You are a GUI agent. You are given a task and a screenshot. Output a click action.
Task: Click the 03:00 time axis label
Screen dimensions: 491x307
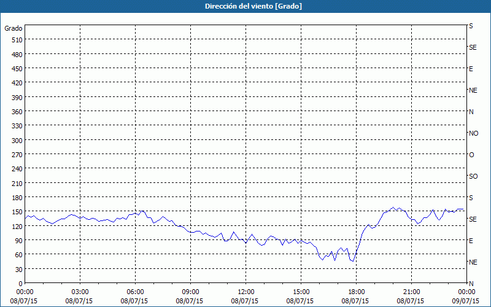tap(80, 292)
